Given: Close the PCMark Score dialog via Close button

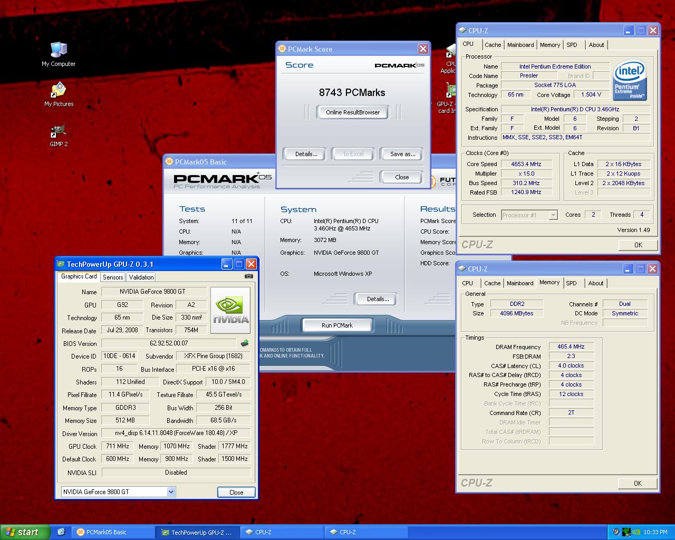Looking at the screenshot, I should point(402,177).
